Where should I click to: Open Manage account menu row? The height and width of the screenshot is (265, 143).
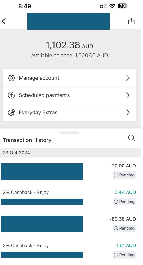coord(69,78)
